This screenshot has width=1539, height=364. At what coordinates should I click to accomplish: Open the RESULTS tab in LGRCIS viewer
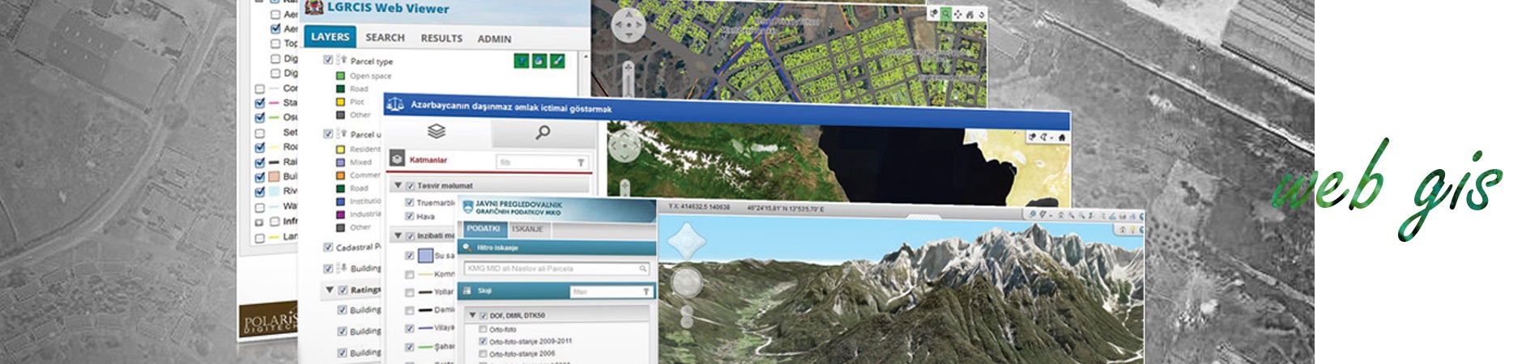[441, 38]
